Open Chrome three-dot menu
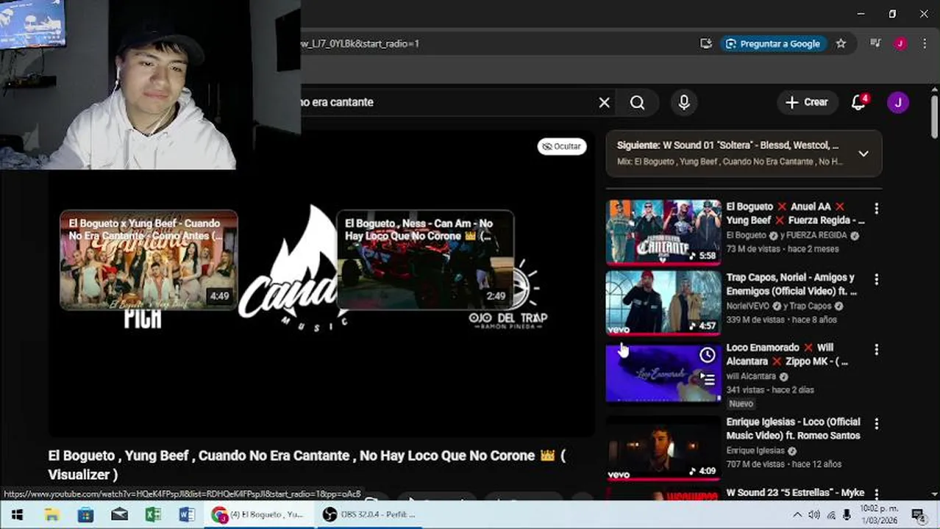This screenshot has width=940, height=529. pos(925,43)
